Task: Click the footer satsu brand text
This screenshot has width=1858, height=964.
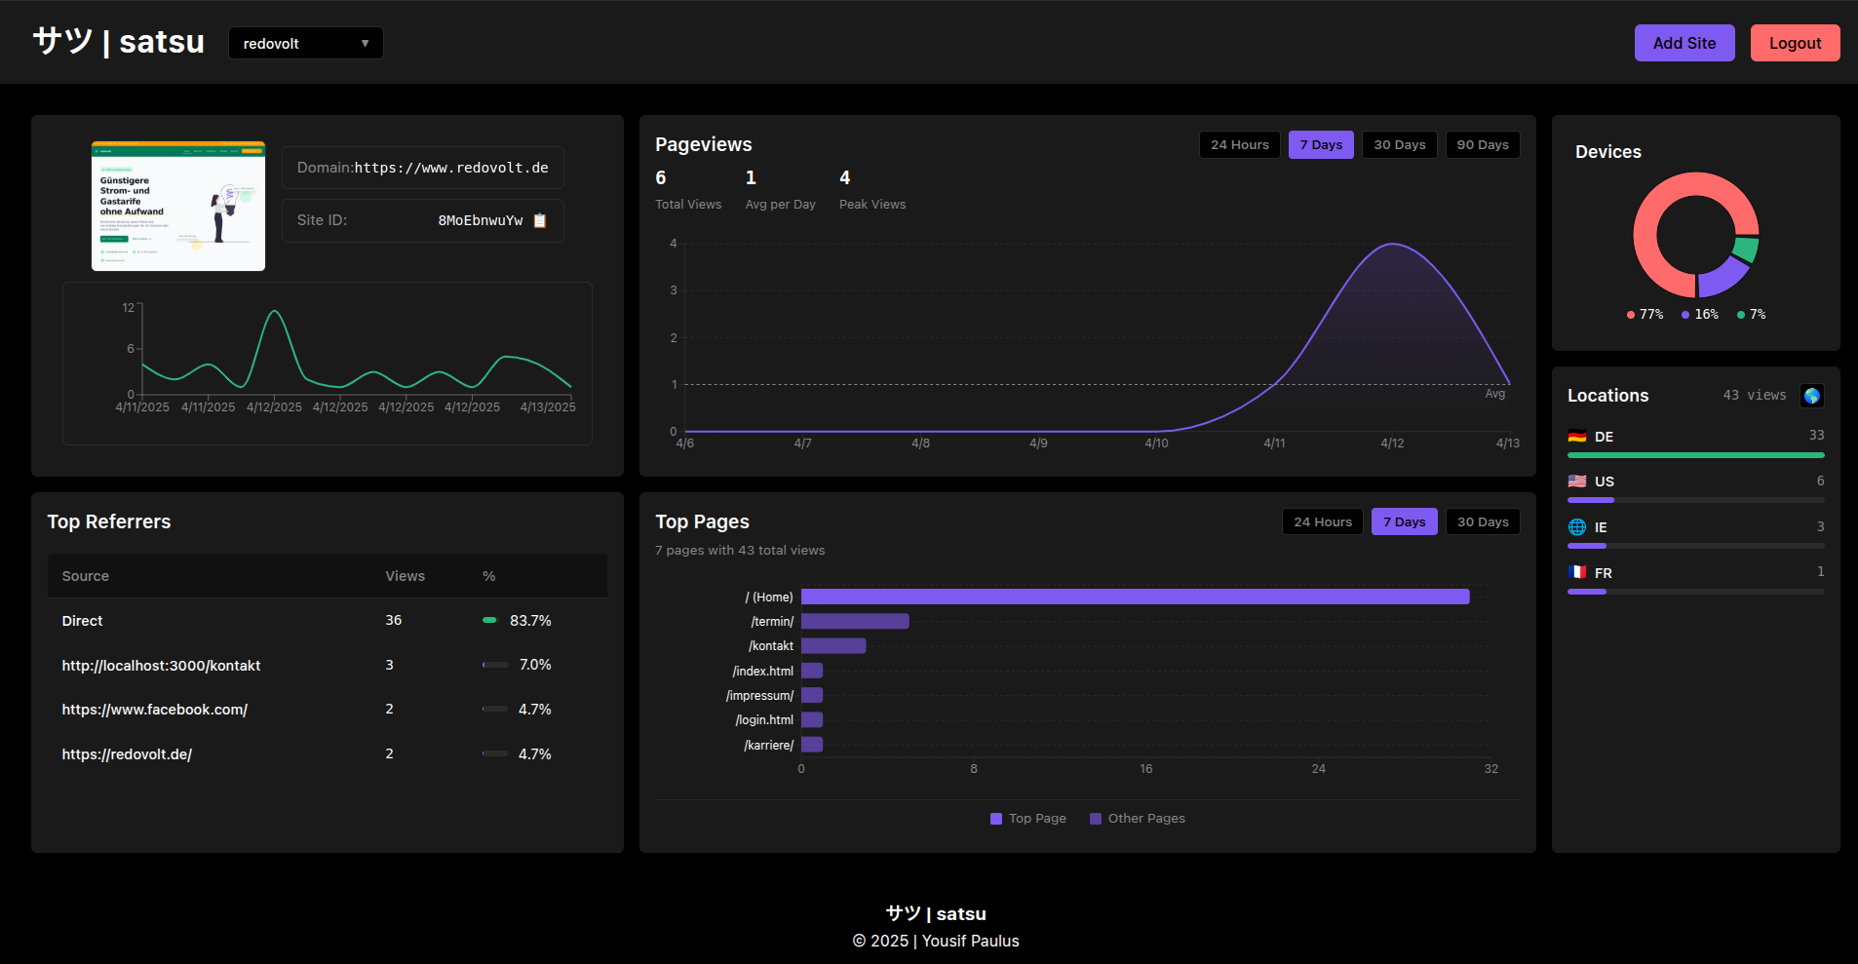Action: pyautogui.click(x=936, y=913)
